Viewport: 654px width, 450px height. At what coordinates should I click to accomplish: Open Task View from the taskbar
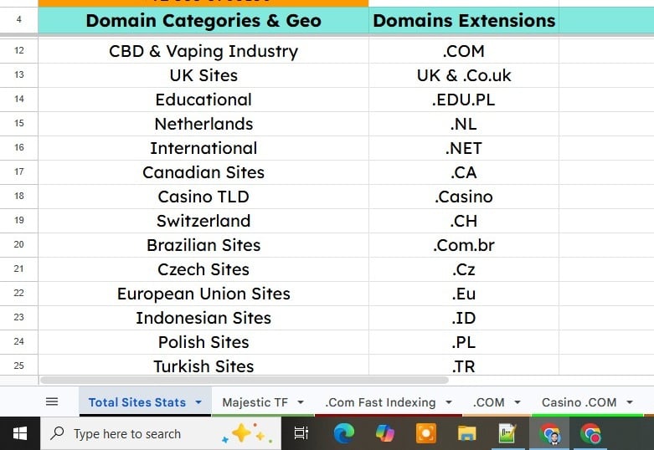tap(301, 433)
